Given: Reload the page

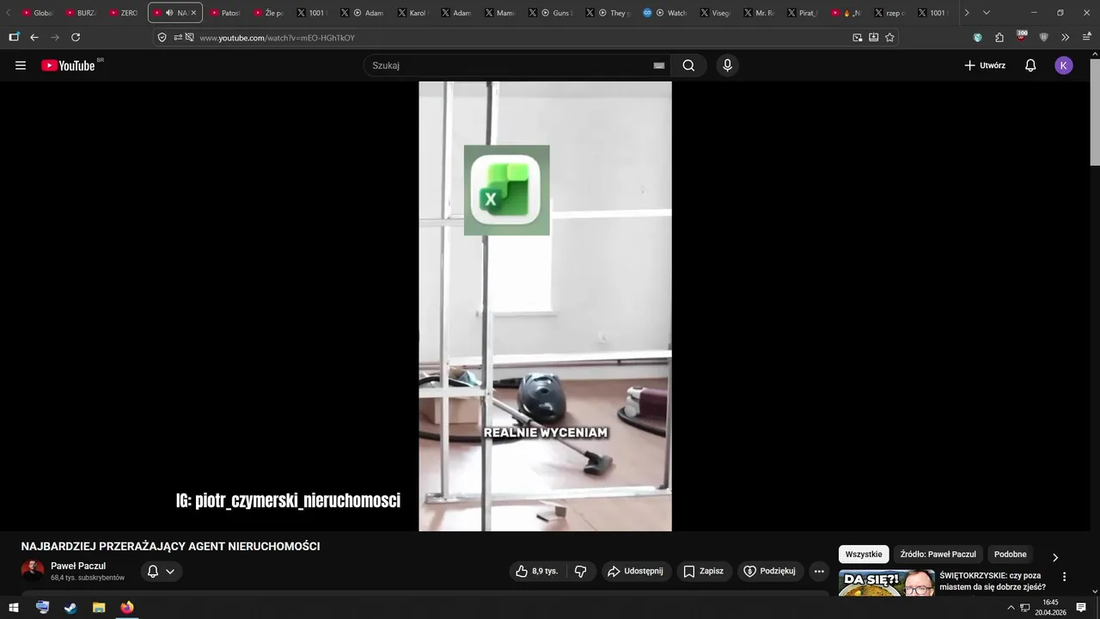Looking at the screenshot, I should 76,38.
